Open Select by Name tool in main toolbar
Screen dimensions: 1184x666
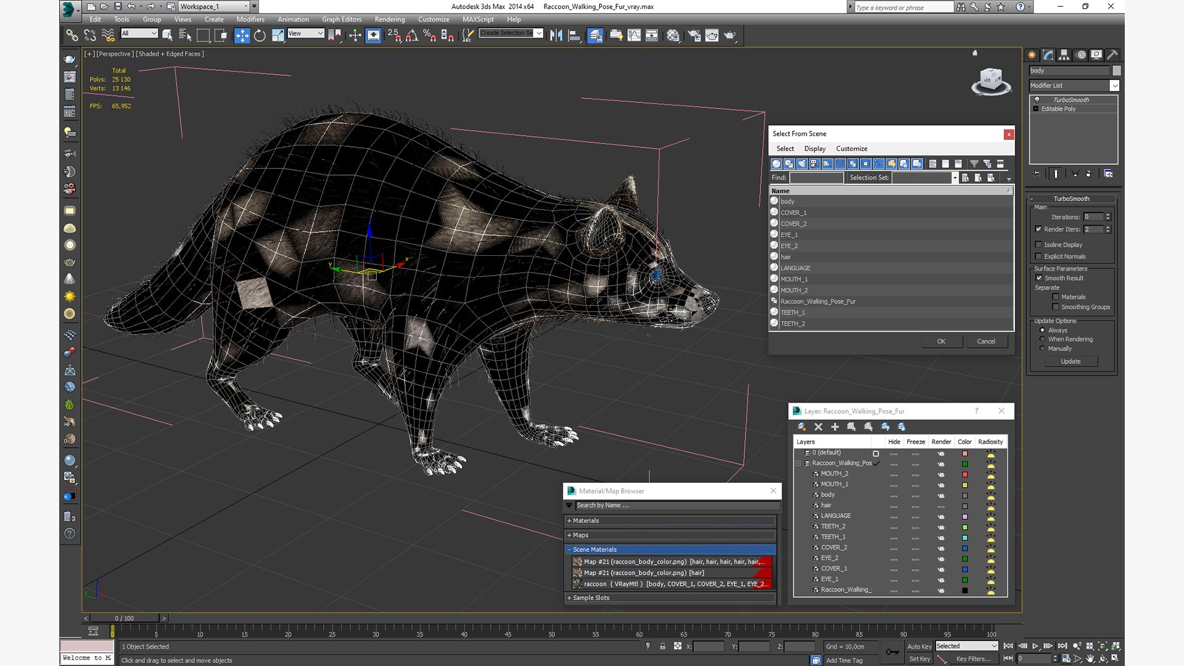click(x=184, y=35)
